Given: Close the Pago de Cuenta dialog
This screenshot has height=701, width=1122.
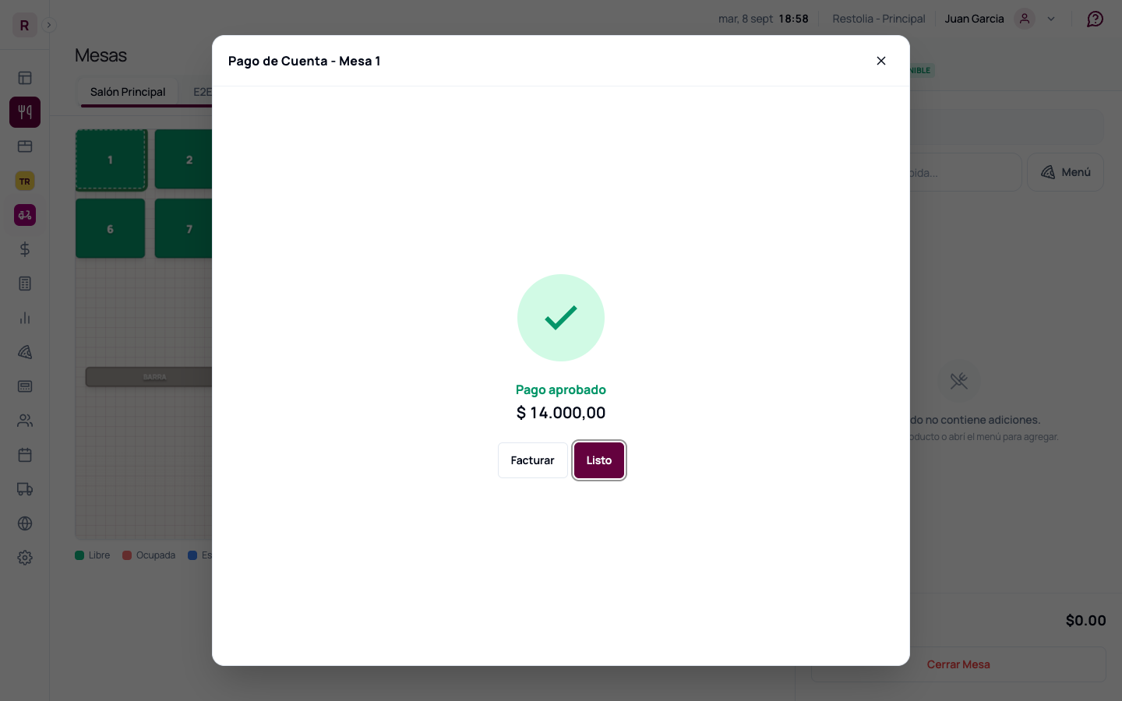Looking at the screenshot, I should pyautogui.click(x=881, y=61).
